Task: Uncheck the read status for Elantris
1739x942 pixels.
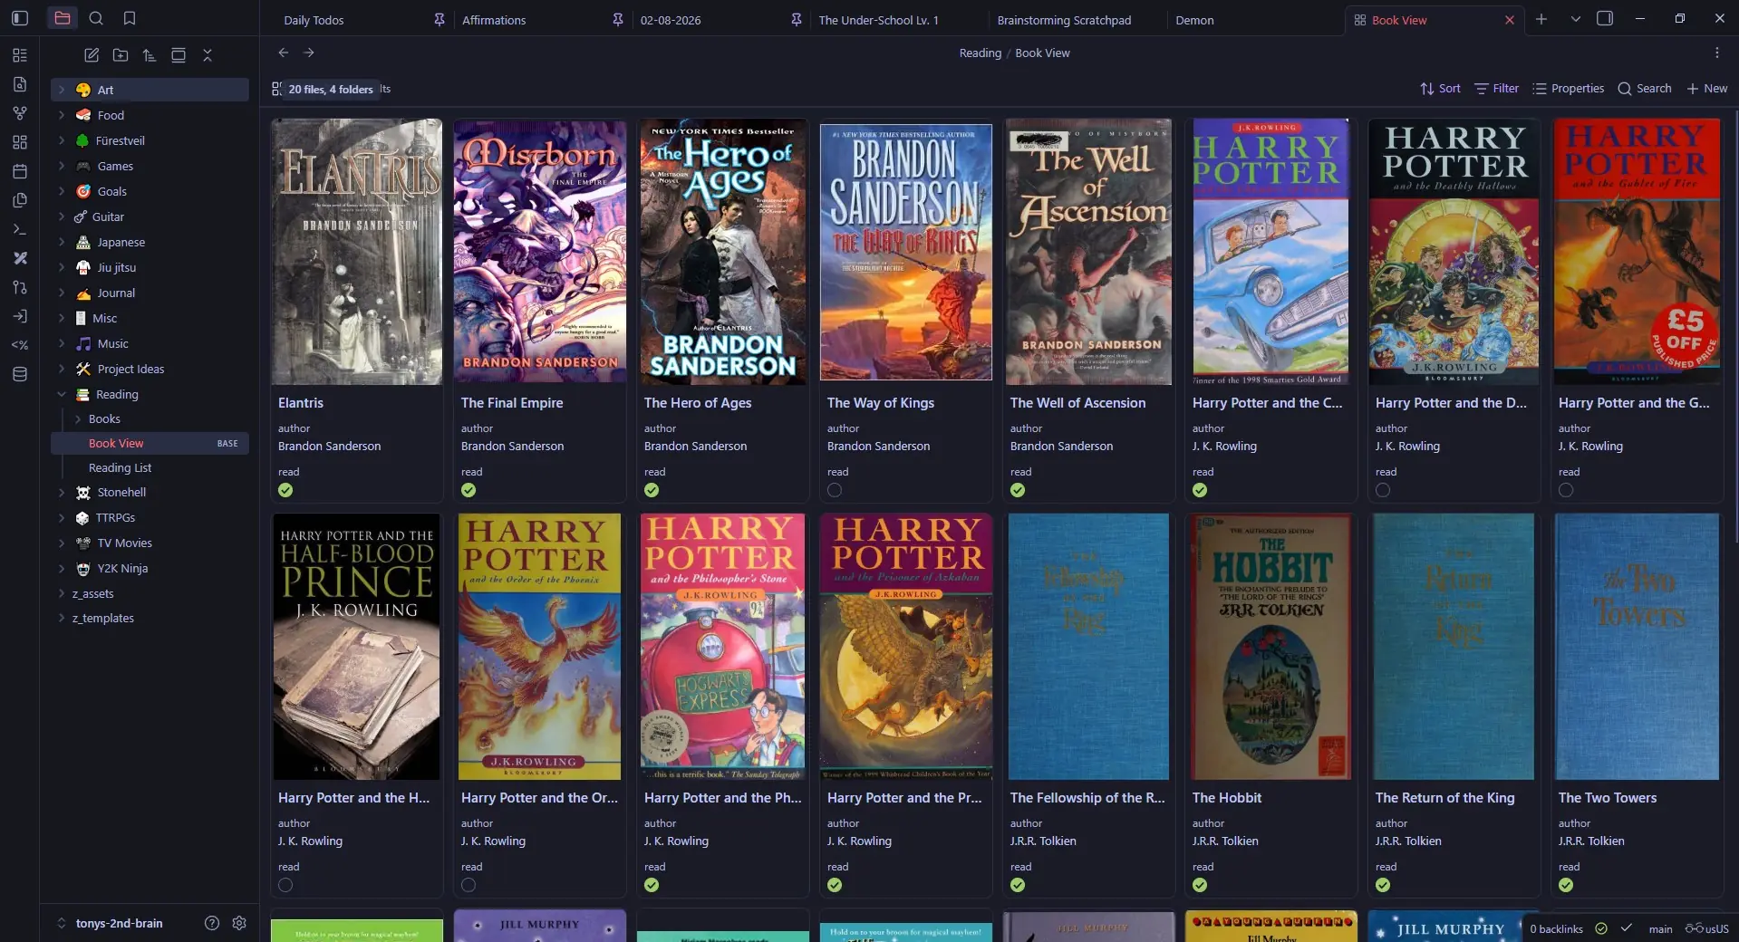Action: (285, 490)
